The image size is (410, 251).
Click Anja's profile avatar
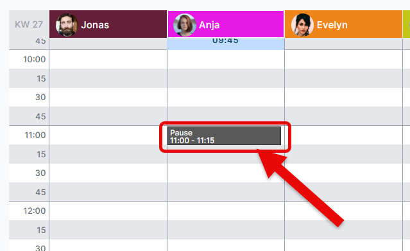click(184, 25)
